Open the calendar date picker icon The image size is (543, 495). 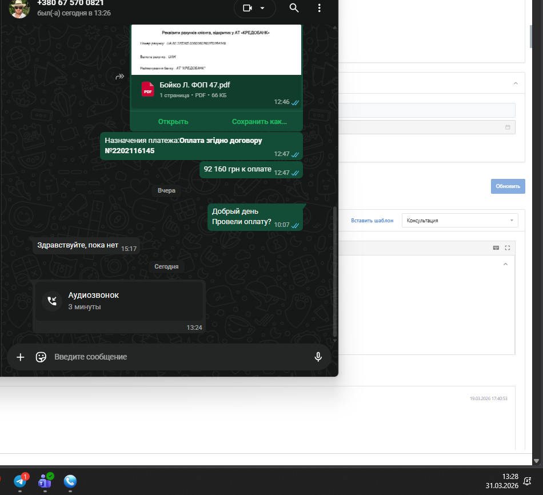pyautogui.click(x=508, y=127)
